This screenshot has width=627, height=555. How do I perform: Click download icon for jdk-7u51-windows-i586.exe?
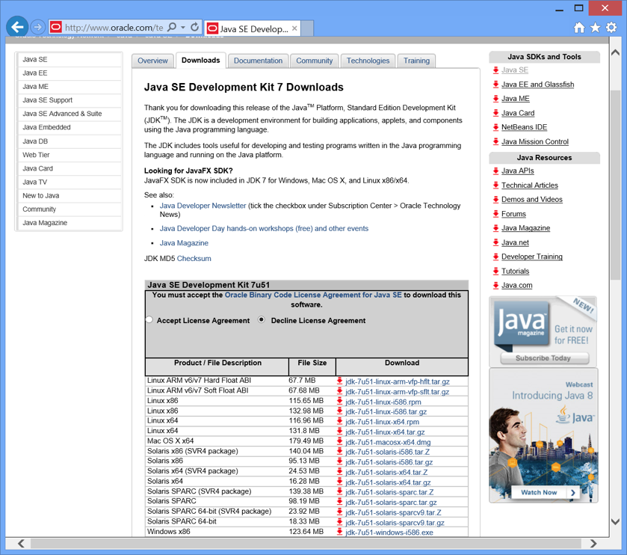(339, 533)
